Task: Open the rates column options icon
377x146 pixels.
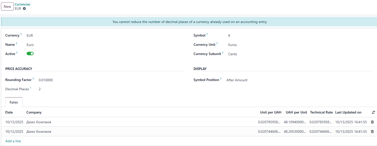Action: (x=373, y=112)
